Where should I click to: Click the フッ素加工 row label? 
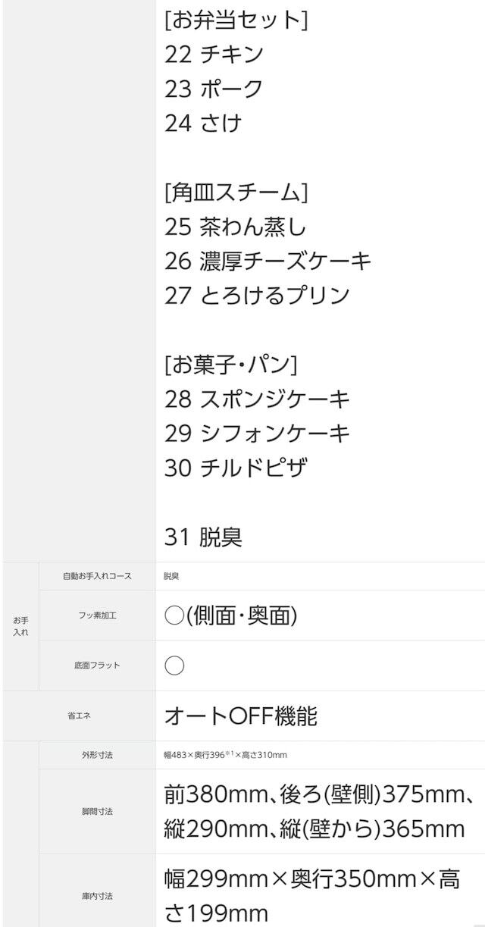(x=97, y=615)
